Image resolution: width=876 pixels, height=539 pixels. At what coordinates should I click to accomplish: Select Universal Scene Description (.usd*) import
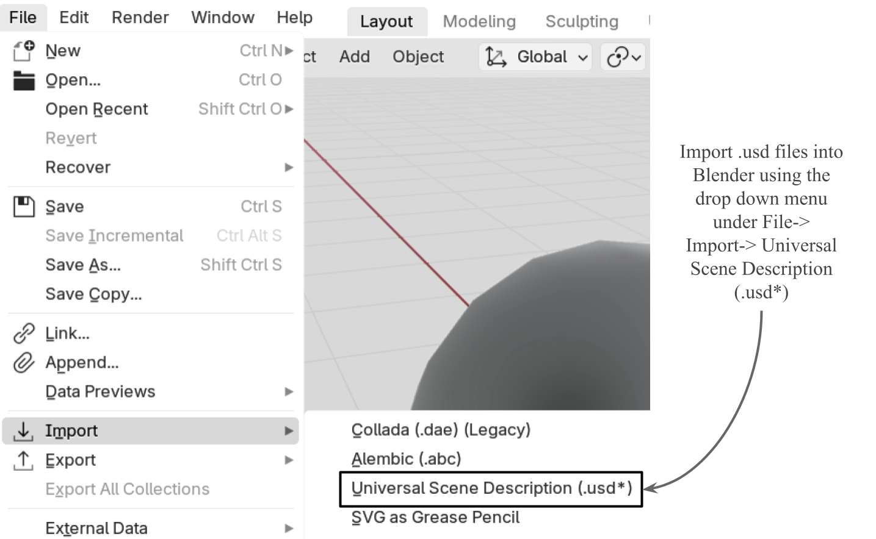click(491, 488)
